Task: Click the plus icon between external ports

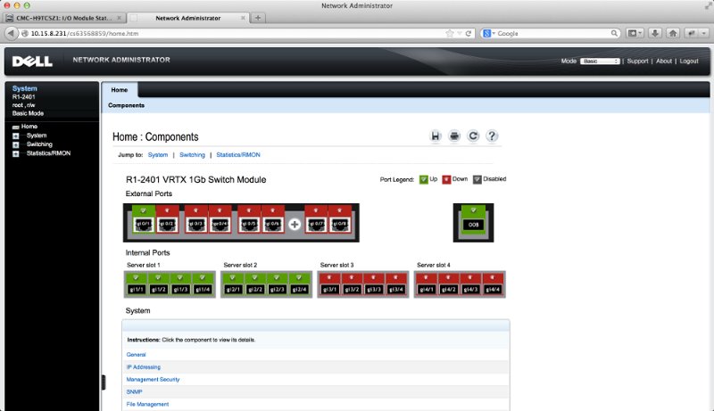Action: [295, 224]
